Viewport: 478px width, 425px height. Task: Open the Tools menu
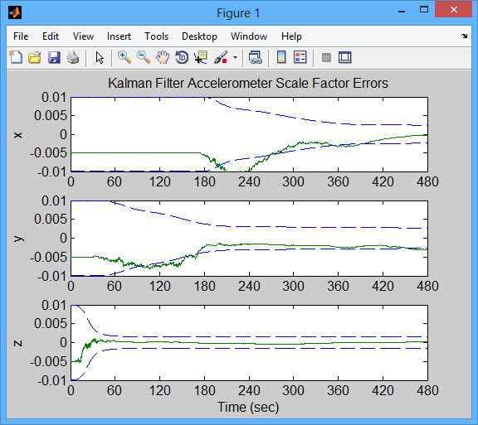pos(156,36)
